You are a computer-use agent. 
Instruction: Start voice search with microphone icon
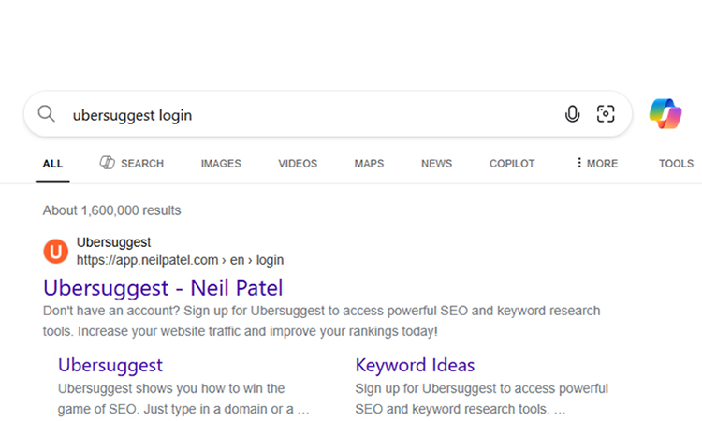(x=572, y=114)
